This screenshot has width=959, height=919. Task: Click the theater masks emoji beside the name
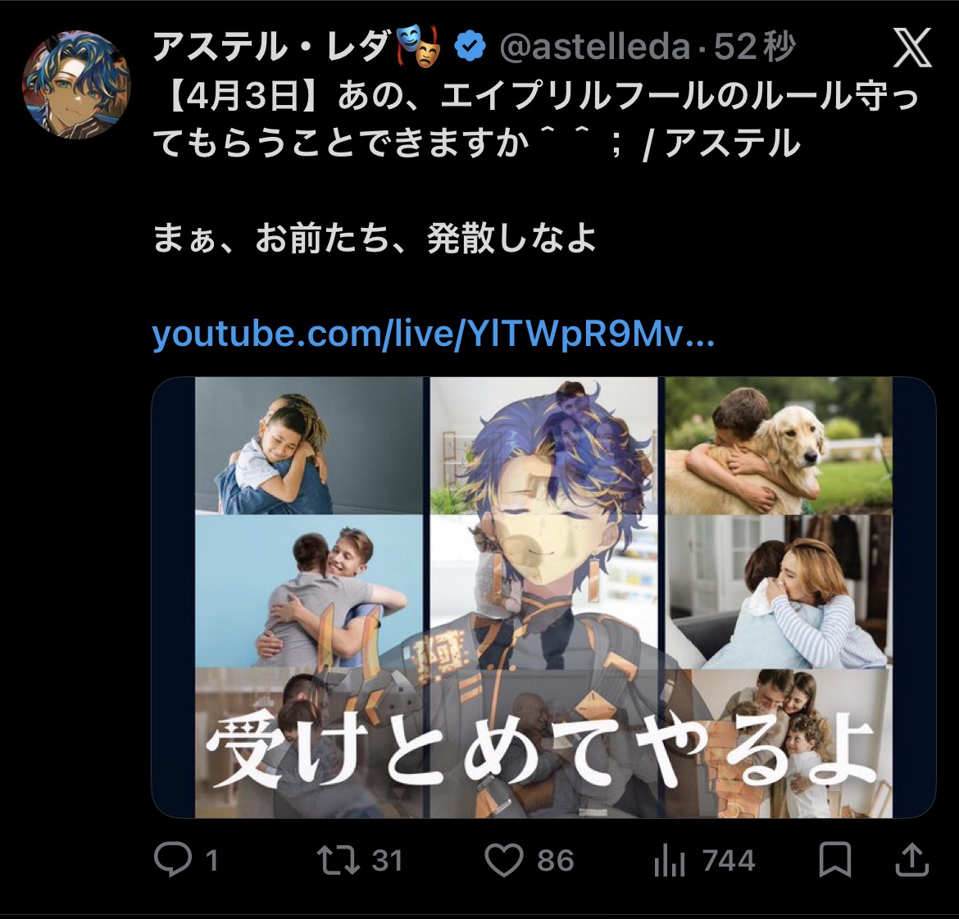[x=419, y=45]
